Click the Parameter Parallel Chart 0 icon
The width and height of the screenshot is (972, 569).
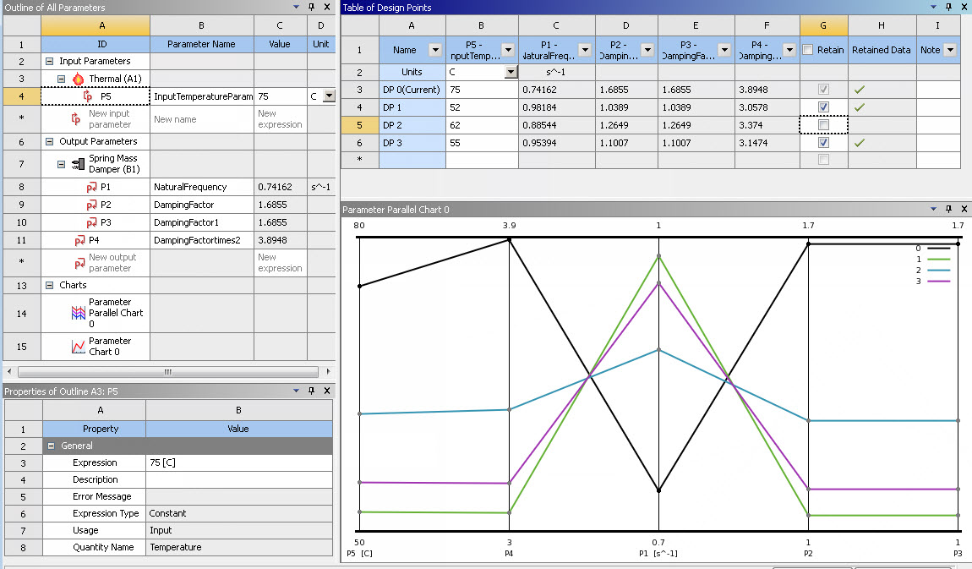pyautogui.click(x=79, y=313)
